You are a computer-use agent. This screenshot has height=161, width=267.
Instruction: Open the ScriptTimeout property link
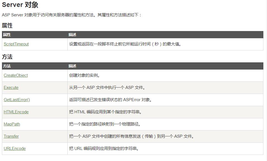tap(16, 44)
